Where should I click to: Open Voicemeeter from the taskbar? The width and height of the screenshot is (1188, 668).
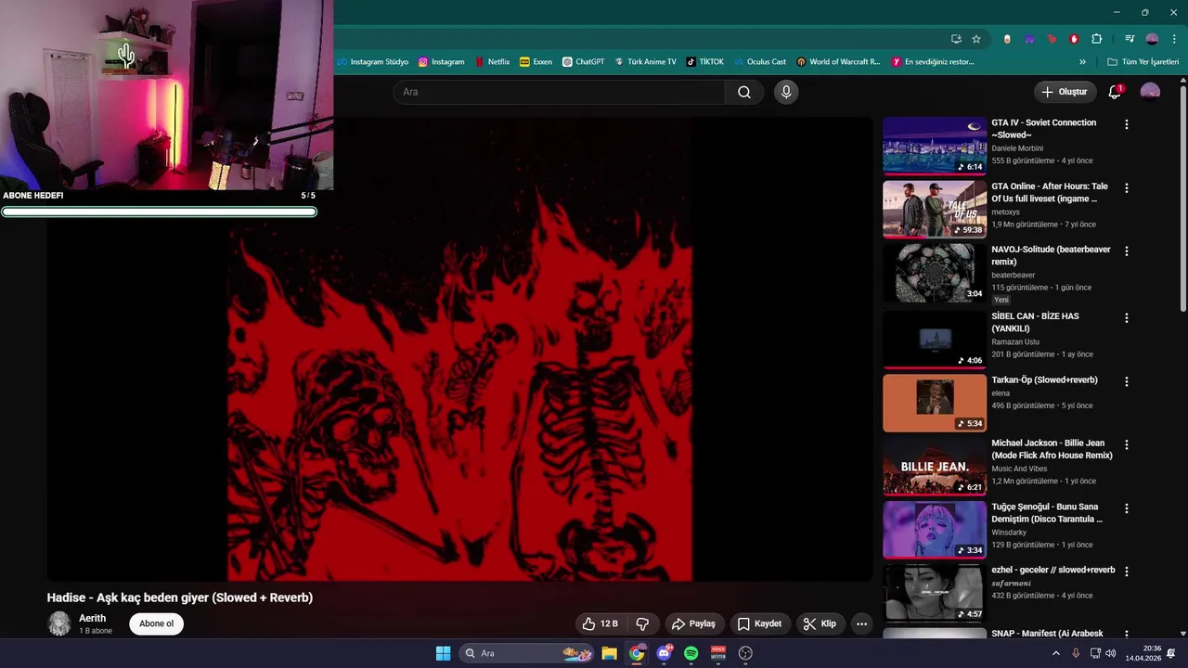pyautogui.click(x=717, y=653)
